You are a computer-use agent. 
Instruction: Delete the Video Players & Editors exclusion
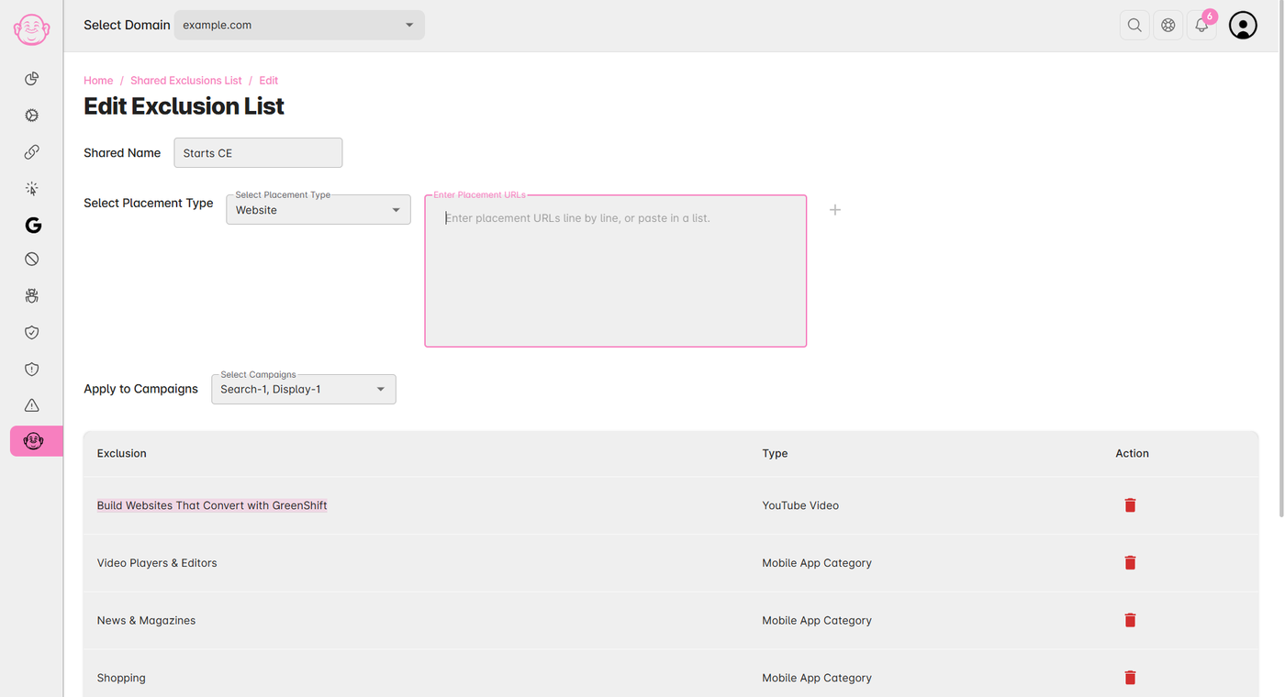(1130, 563)
